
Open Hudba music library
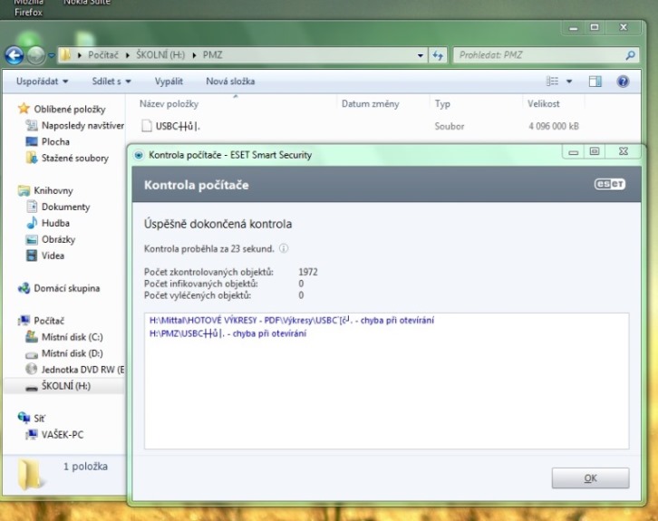pos(54,223)
